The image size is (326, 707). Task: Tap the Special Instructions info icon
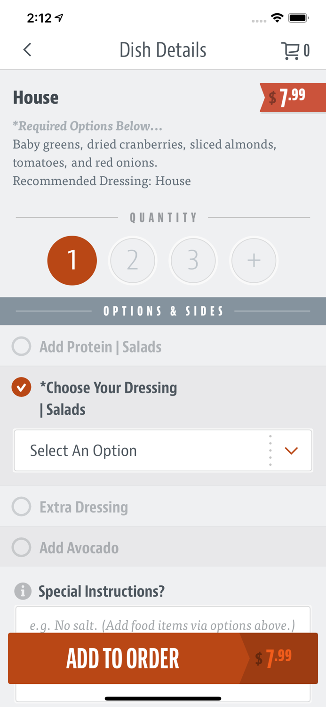(x=23, y=591)
